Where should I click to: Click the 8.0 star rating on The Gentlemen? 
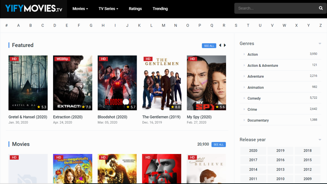click(x=175, y=107)
